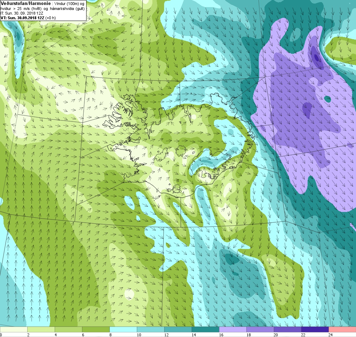This screenshot has height=337, width=356.
Task: Click the turquoise 10–12 m/s legend swatch
Action: click(151, 330)
